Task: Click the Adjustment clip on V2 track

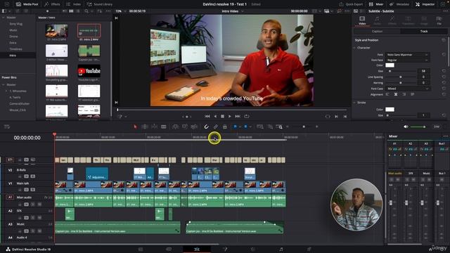Action: 97,174
